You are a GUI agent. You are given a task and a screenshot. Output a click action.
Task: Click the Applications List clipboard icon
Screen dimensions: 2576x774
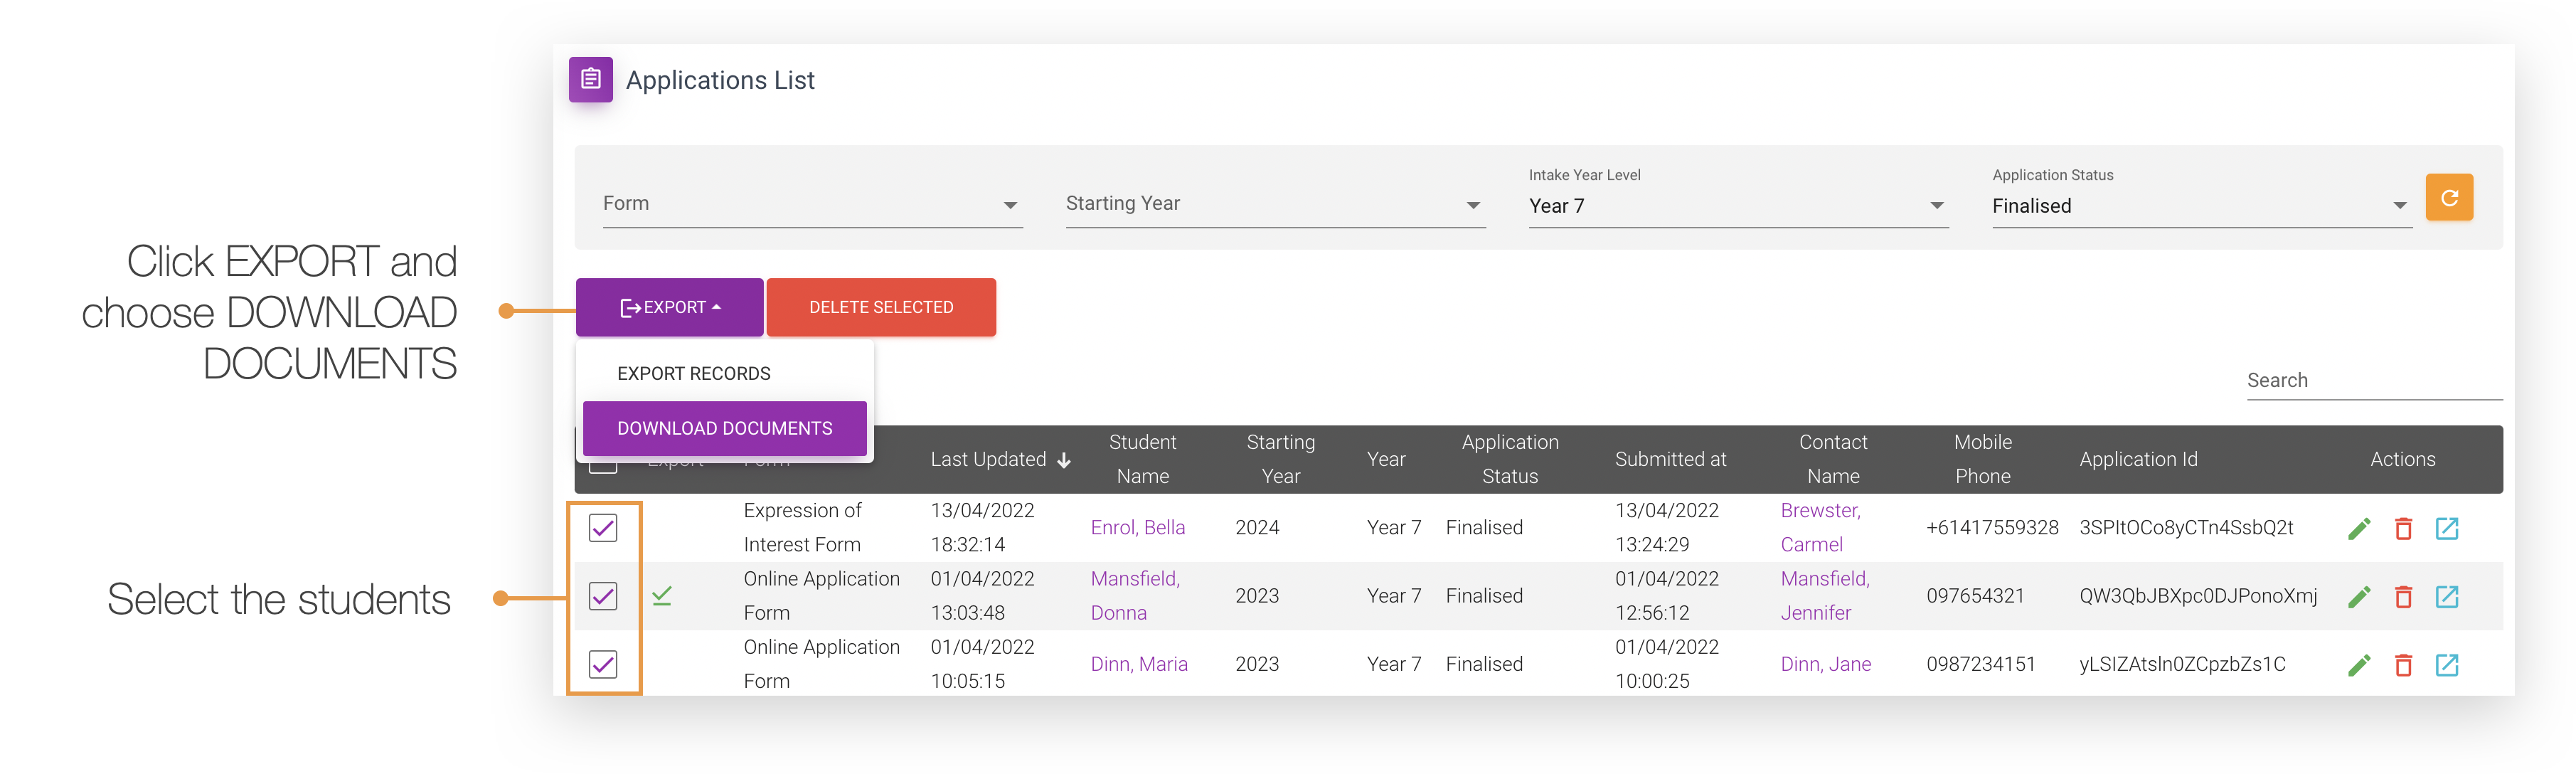pyautogui.click(x=590, y=79)
